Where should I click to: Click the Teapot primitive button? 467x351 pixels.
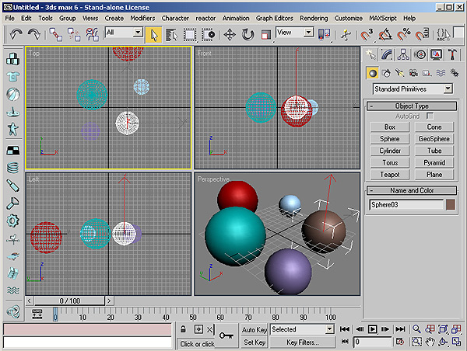click(x=390, y=175)
